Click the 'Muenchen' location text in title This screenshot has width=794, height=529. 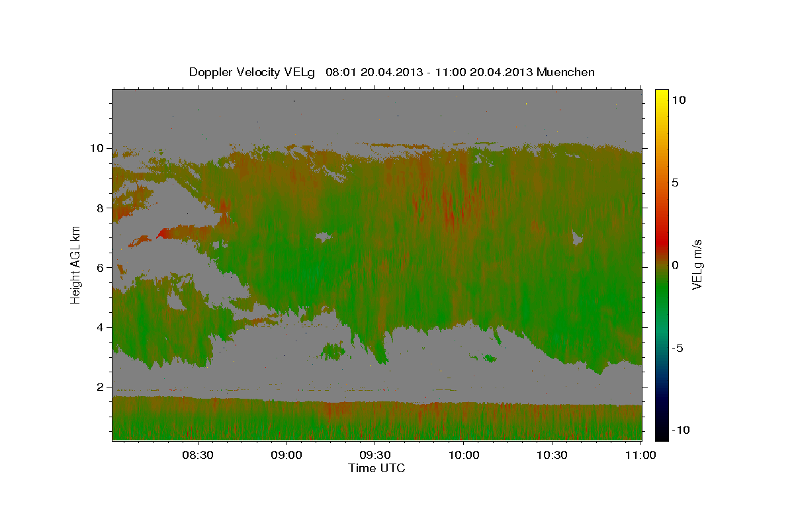pyautogui.click(x=566, y=72)
